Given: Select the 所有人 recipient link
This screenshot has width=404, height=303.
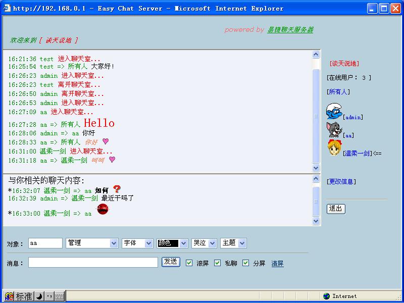Looking at the screenshot, I should pyautogui.click(x=338, y=91).
